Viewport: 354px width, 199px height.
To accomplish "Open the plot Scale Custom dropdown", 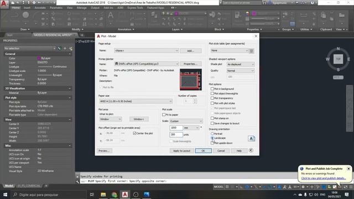I will tap(186, 121).
